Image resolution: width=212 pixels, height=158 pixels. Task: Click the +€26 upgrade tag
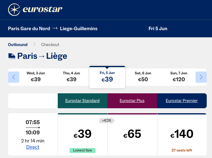[x=107, y=121]
